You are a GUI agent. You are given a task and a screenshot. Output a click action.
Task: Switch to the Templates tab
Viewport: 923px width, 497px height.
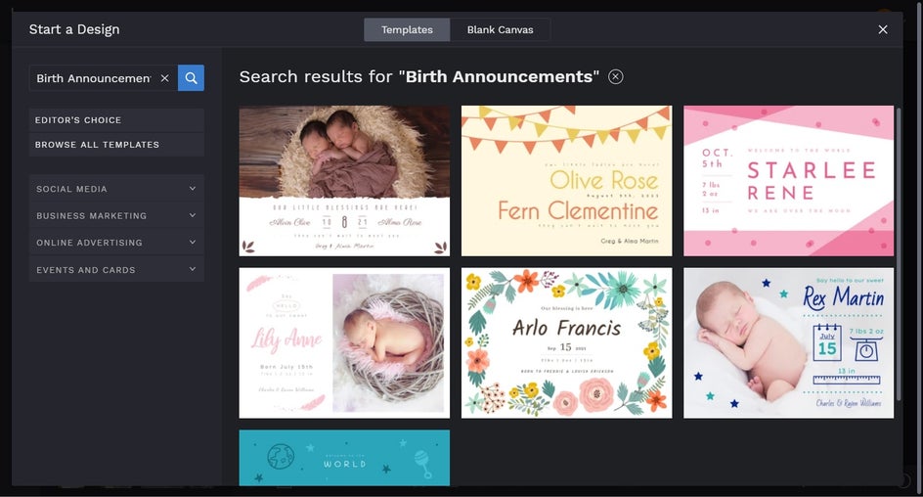pos(407,29)
